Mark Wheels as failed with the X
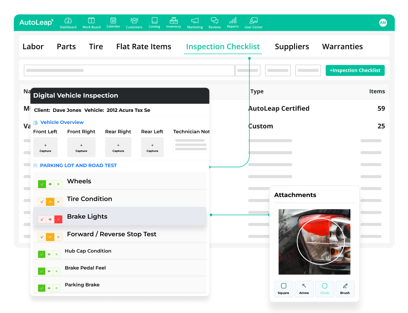 tap(58, 184)
